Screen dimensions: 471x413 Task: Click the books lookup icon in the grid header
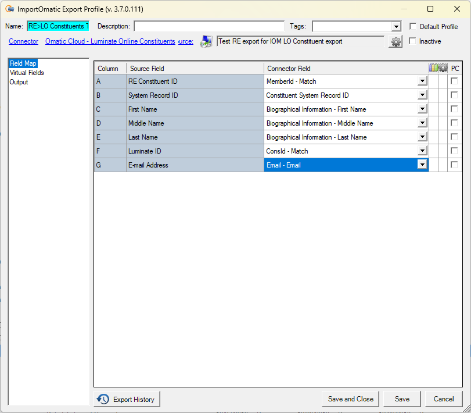tap(434, 67)
